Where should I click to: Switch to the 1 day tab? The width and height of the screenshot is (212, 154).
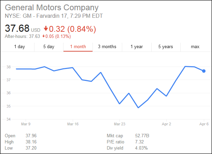(19, 47)
